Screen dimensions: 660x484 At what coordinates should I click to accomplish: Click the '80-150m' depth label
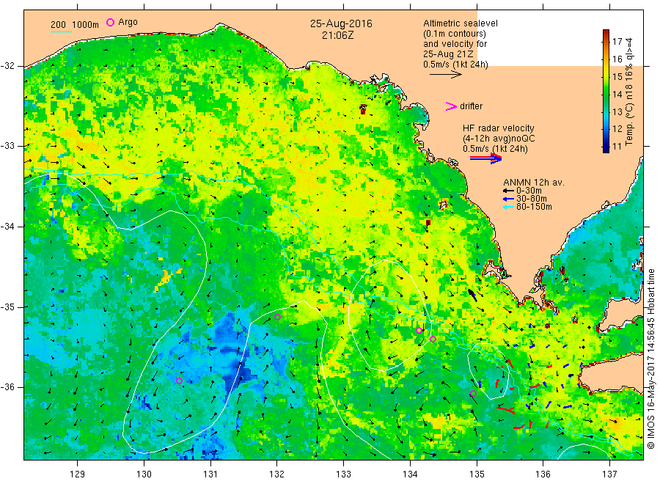tap(534, 207)
